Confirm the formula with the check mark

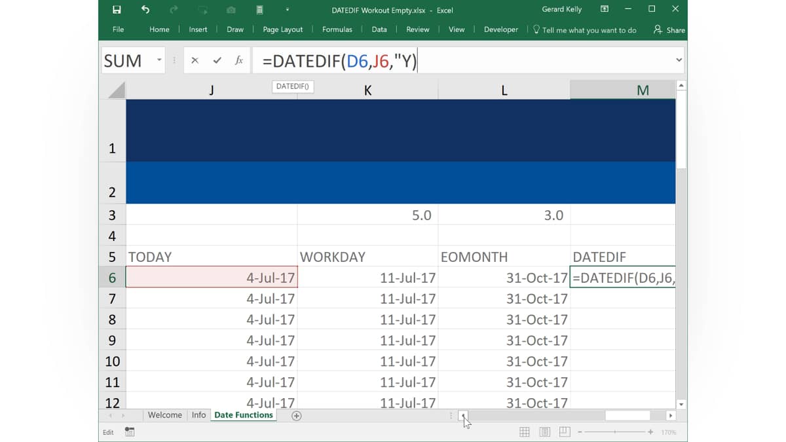pyautogui.click(x=217, y=60)
